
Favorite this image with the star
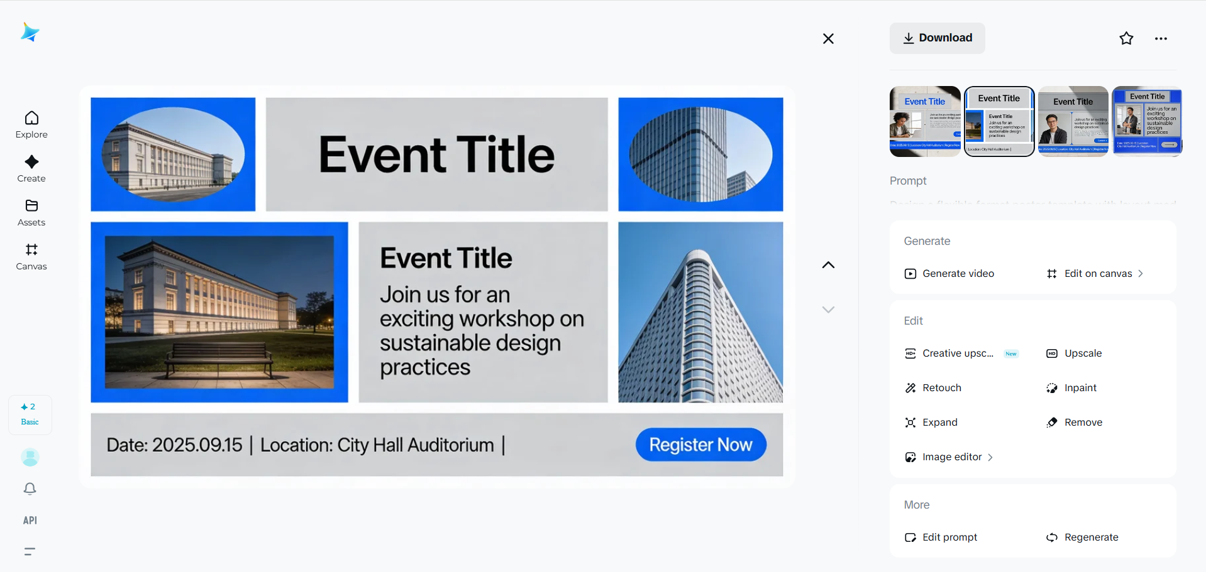click(1126, 38)
